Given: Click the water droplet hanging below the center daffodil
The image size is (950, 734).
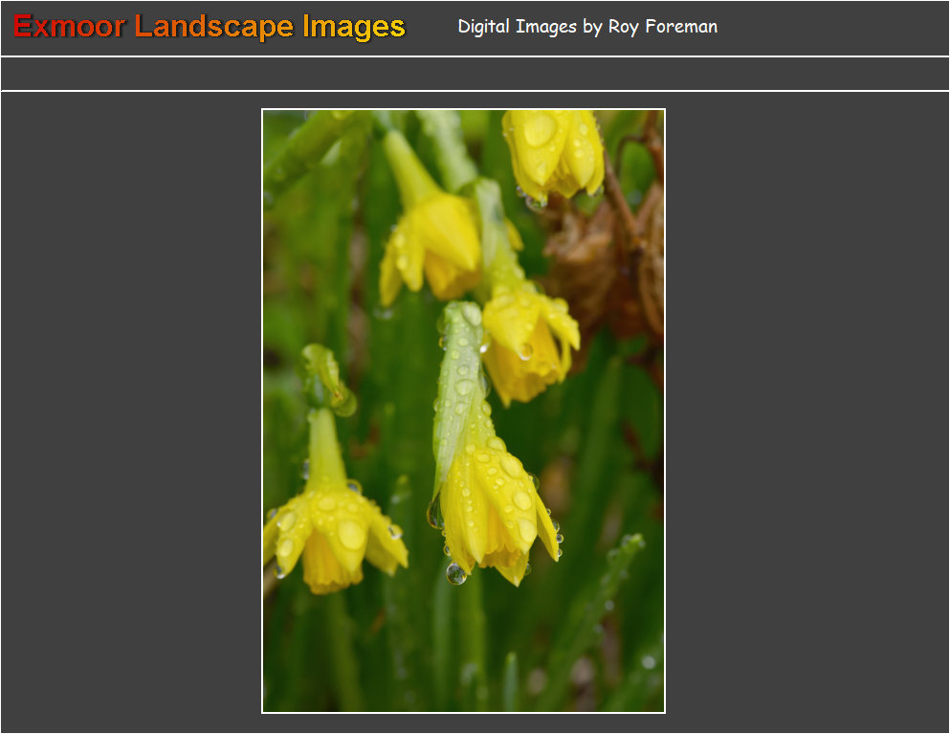Looking at the screenshot, I should [x=456, y=573].
